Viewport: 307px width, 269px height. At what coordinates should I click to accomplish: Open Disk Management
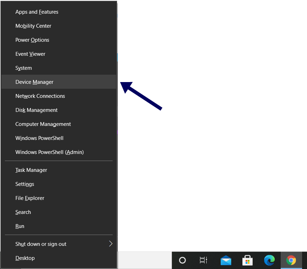click(x=36, y=110)
